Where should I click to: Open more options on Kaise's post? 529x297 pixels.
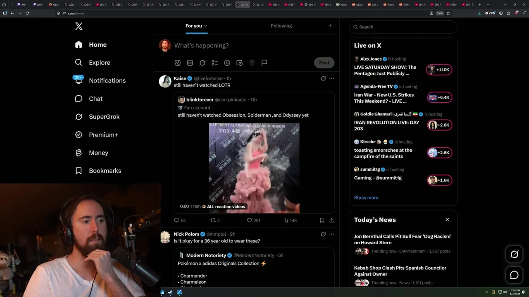[x=331, y=78]
